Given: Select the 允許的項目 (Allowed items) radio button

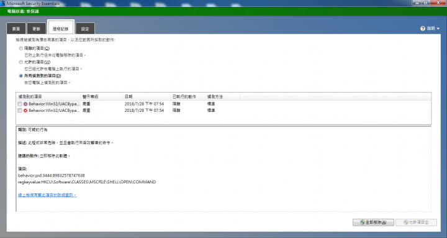Looking at the screenshot, I should [x=21, y=62].
